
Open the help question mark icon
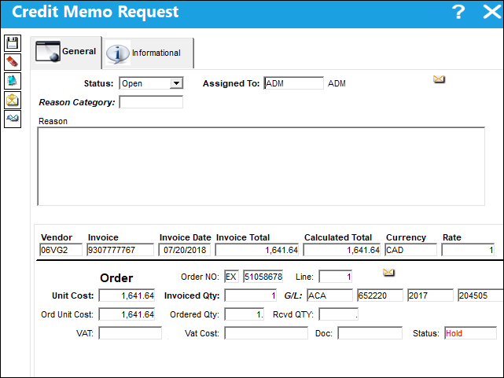[458, 13]
